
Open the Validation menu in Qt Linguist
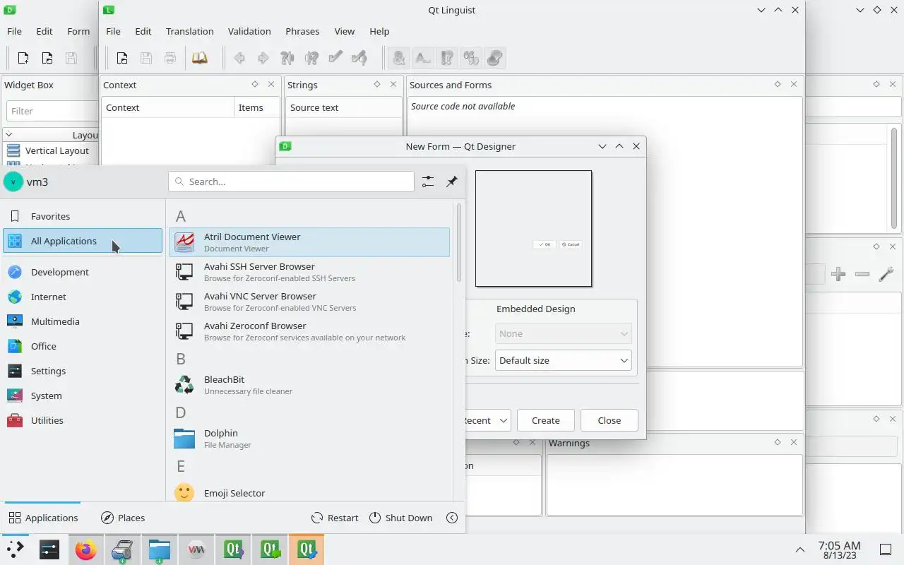coord(249,31)
